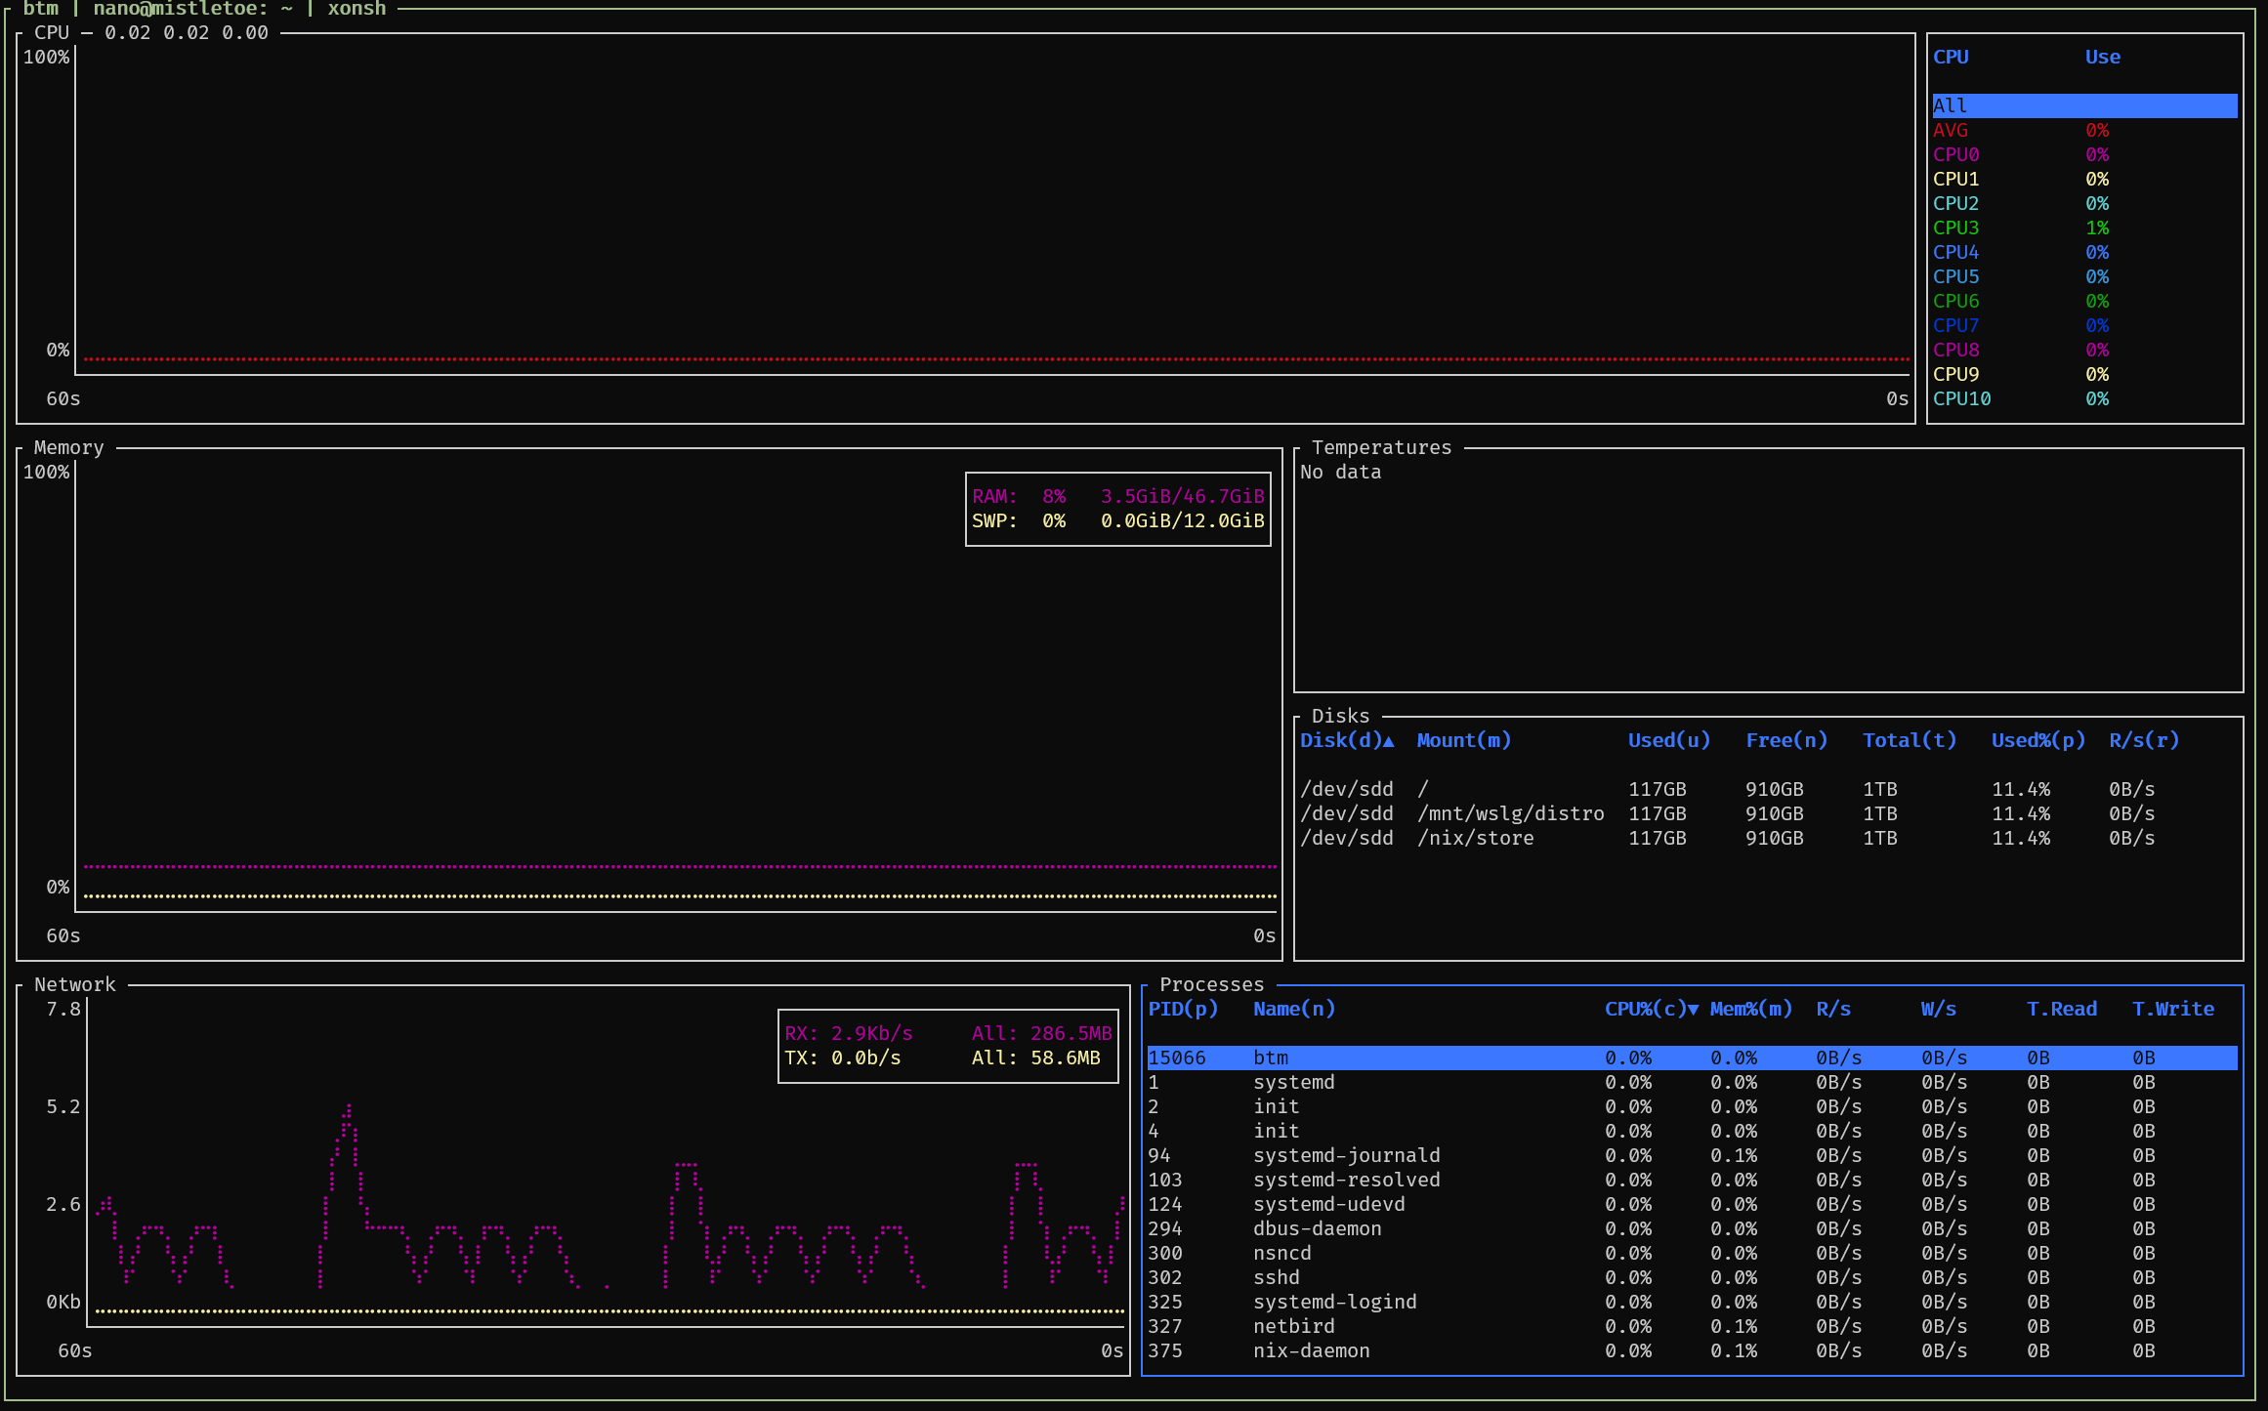Click the PID(p) column header
2268x1411 pixels.
(x=1183, y=1009)
